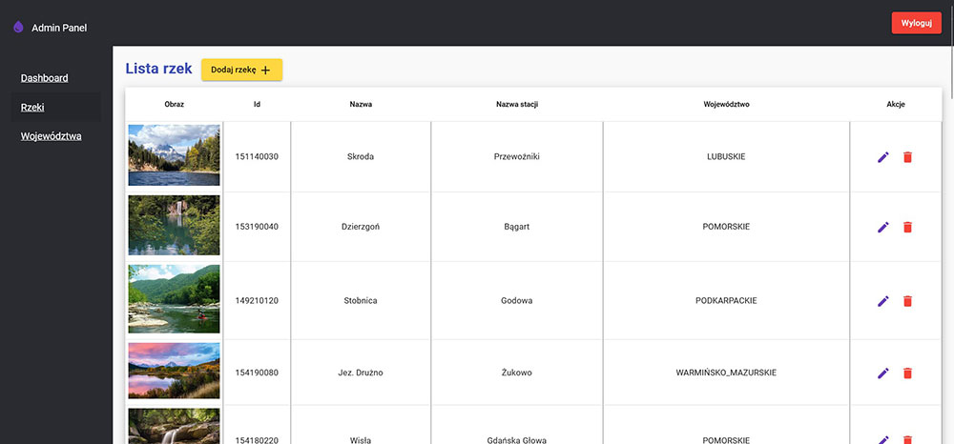
Task: Click the purple droplet logo icon
Action: point(18,28)
